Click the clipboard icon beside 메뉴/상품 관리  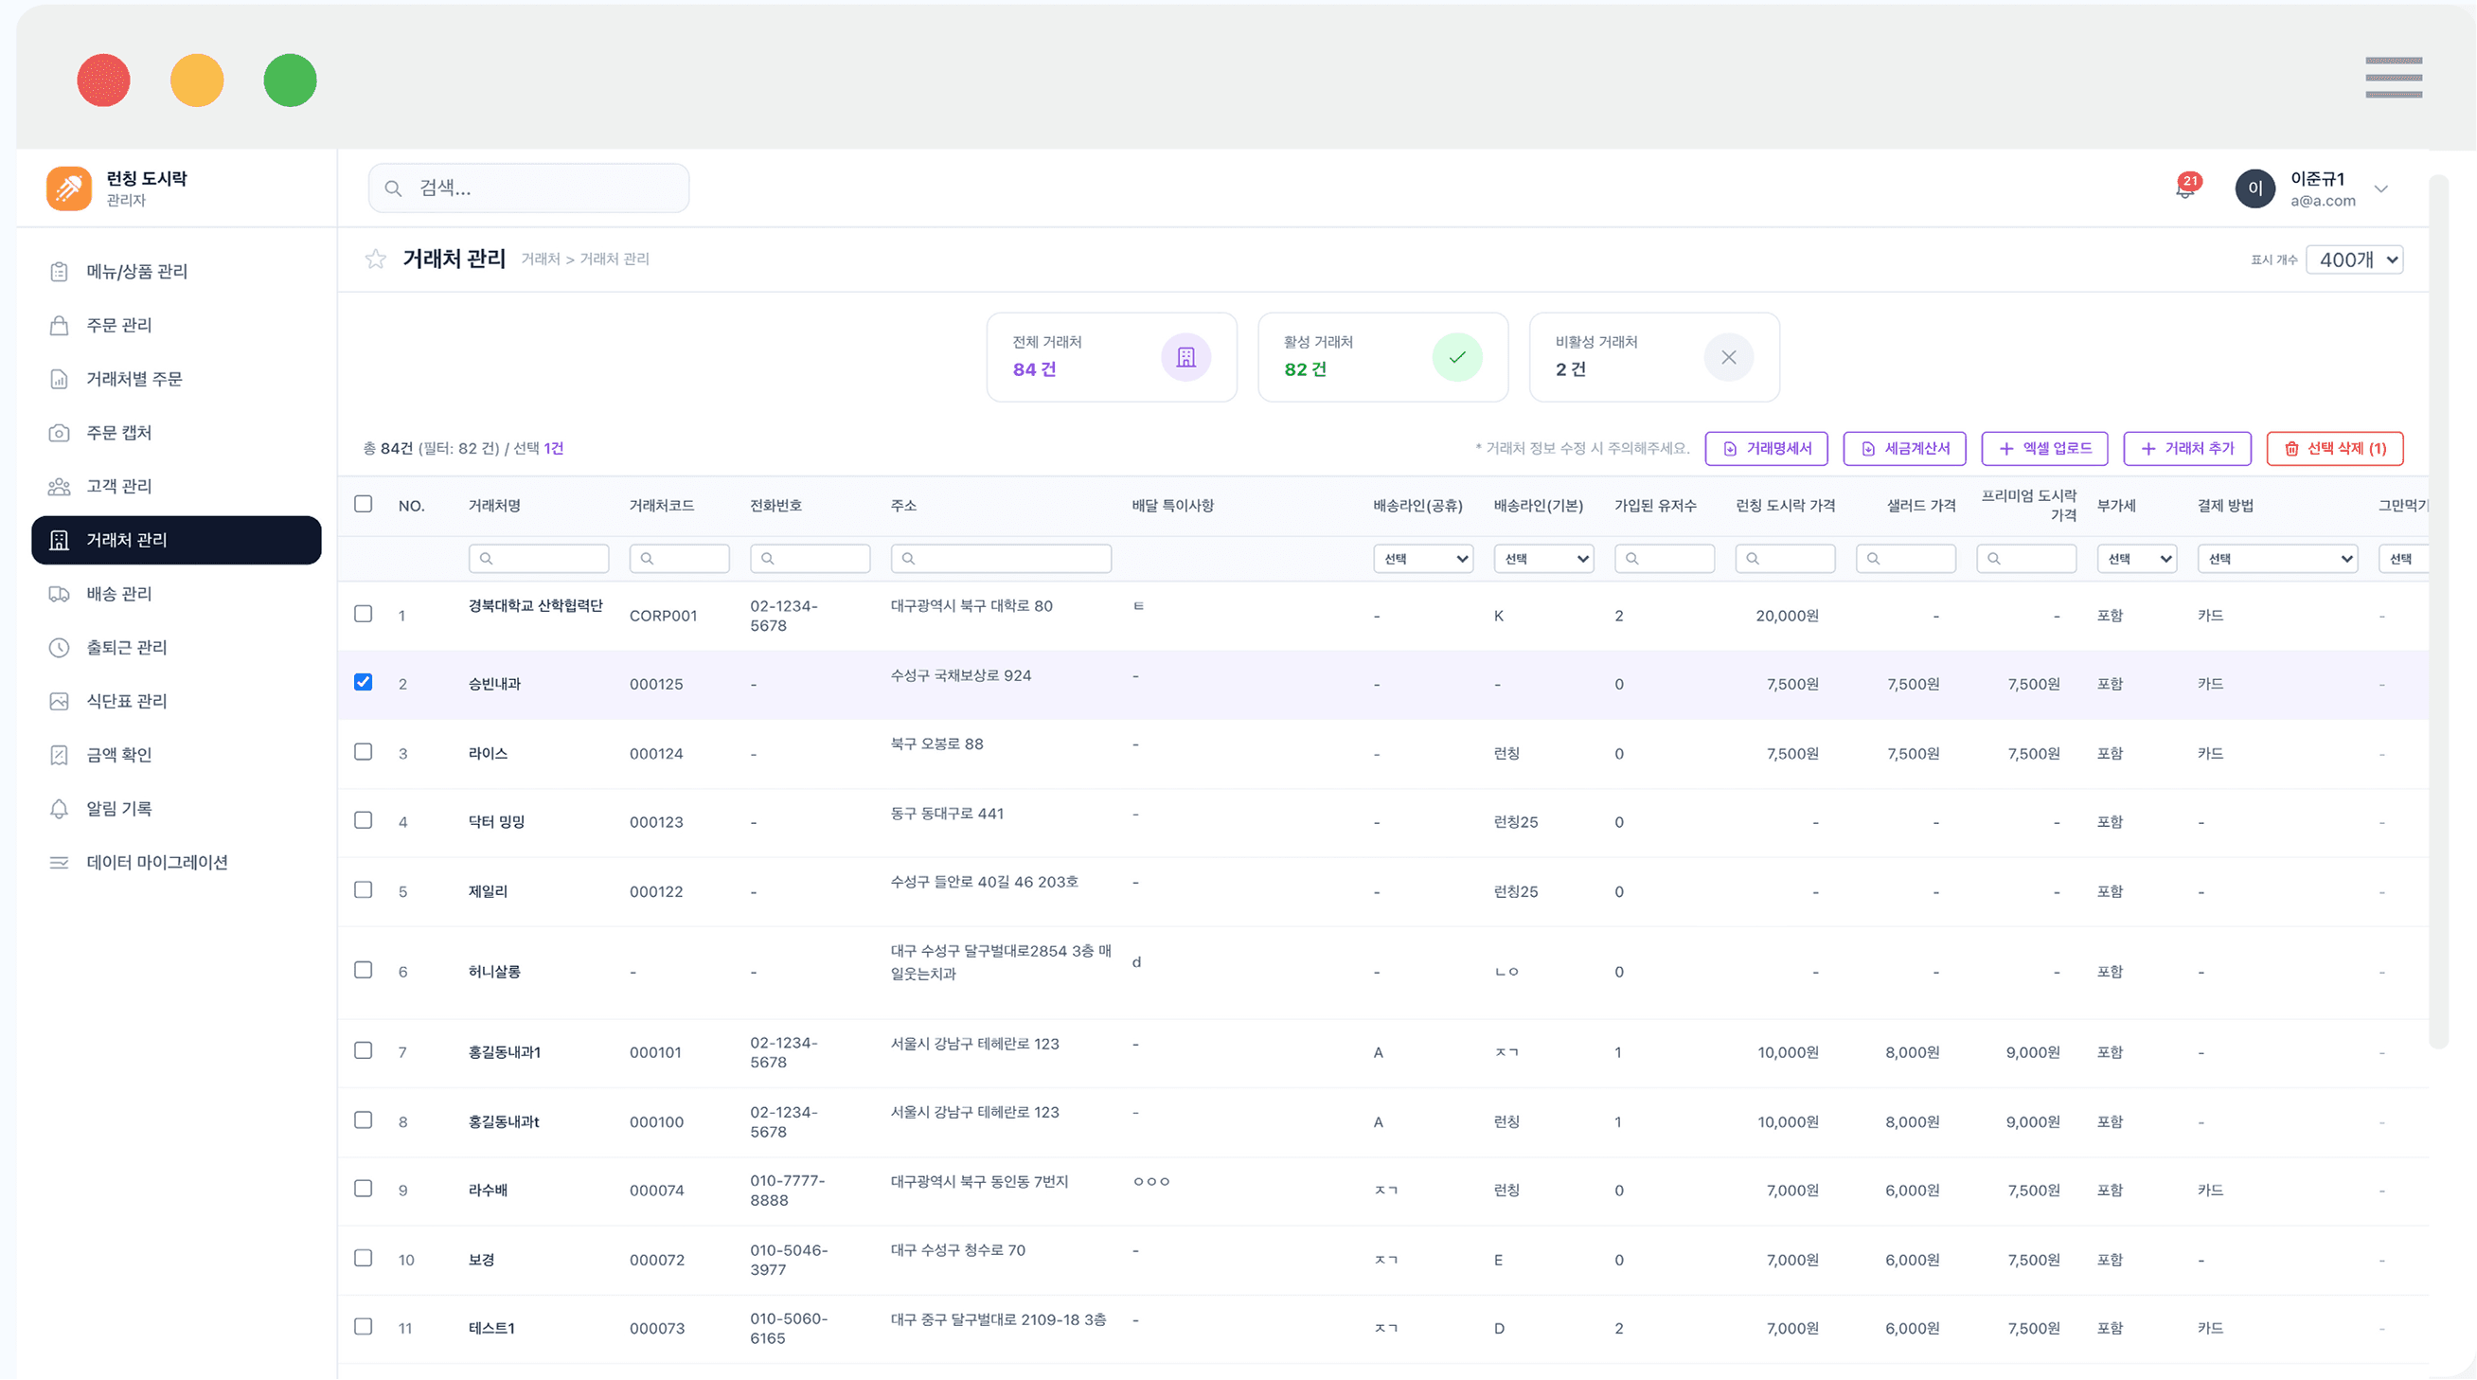point(59,271)
